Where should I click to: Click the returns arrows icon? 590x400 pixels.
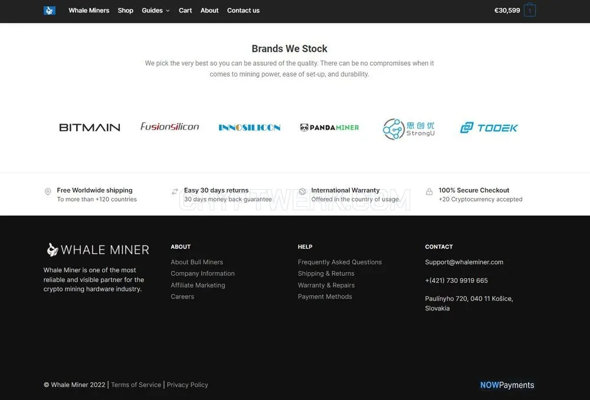175,191
